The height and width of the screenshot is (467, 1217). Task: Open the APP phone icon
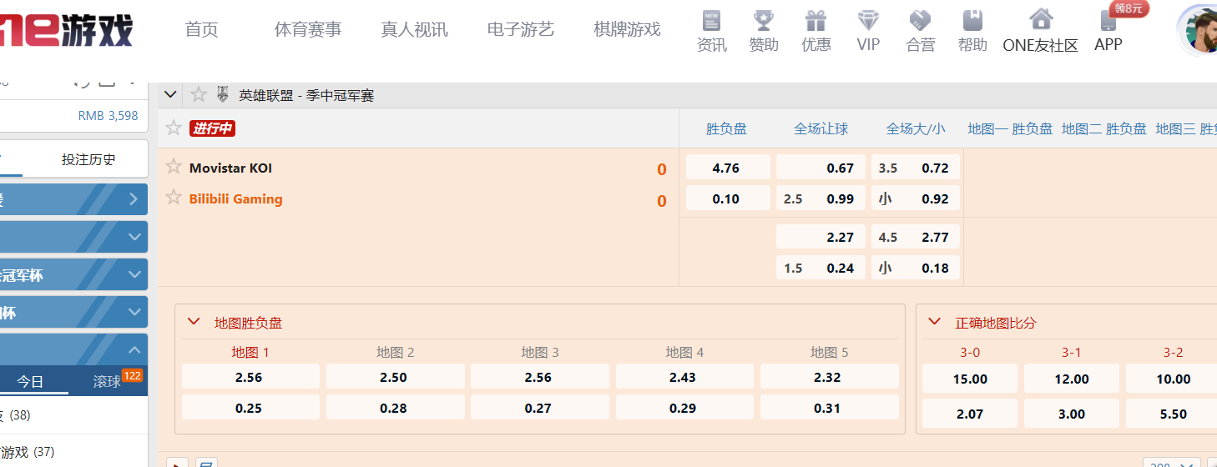tap(1108, 21)
